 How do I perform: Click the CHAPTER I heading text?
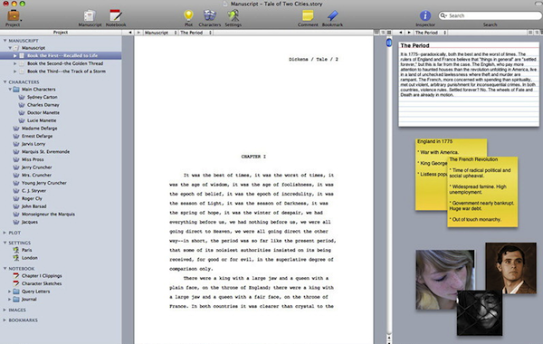253,157
